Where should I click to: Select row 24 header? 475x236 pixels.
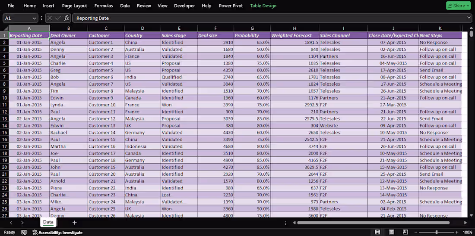pyautogui.click(x=5, y=195)
